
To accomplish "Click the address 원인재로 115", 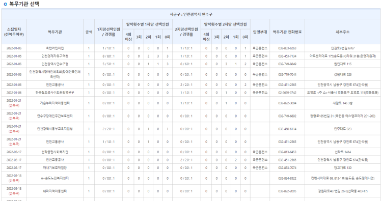I will [x=343, y=64].
